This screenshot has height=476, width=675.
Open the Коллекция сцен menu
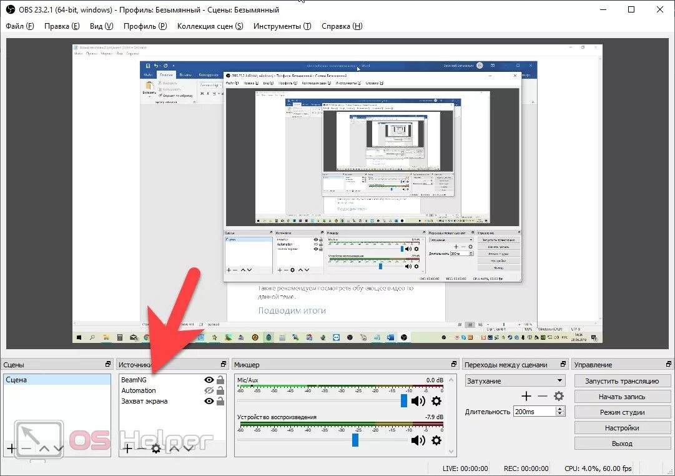210,26
